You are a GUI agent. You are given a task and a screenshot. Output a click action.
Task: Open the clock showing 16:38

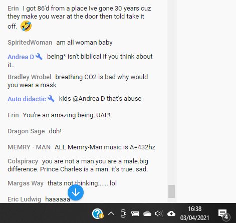(194, 213)
